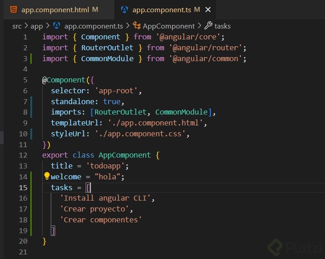Click the 'todoapp' title string
Image resolution: width=325 pixels, height=259 pixels.
tap(105, 166)
